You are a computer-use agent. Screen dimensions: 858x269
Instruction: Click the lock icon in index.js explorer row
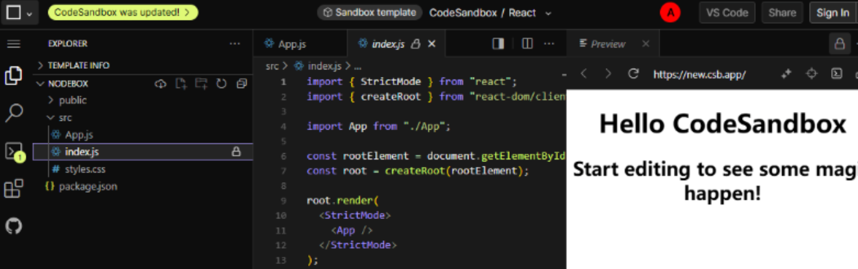[236, 151]
